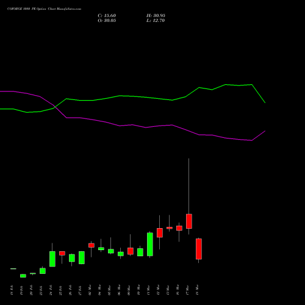Select the 17 Mar date label
305x305 pixels.
pyautogui.click(x=187, y=290)
